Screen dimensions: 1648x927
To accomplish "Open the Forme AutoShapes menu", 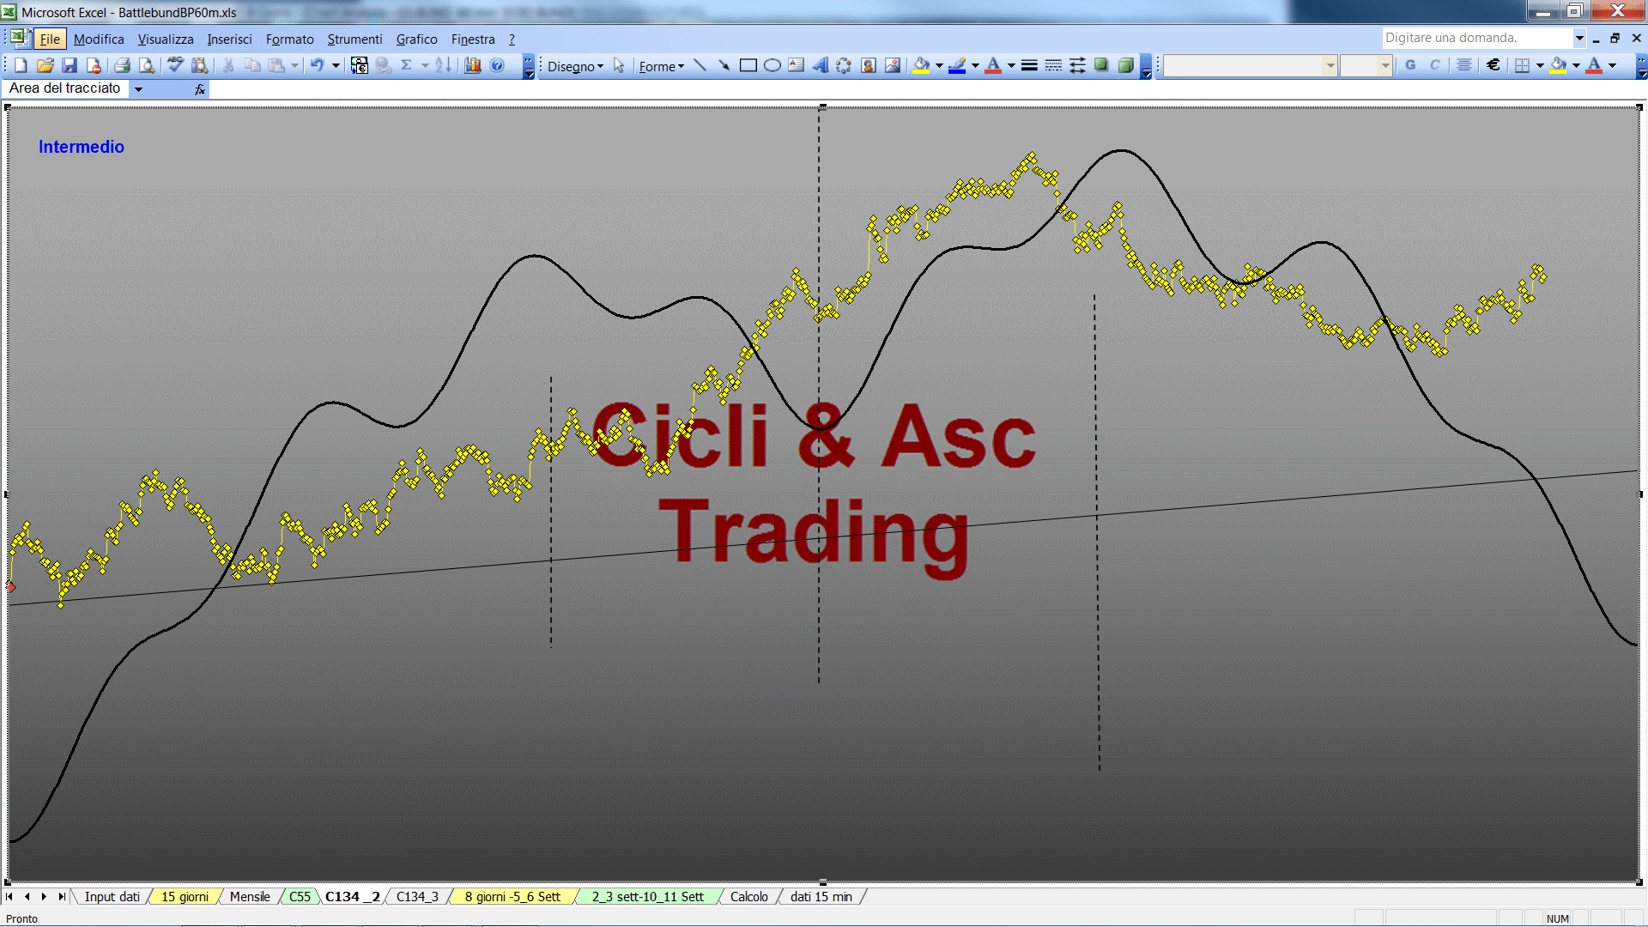I will point(661,66).
